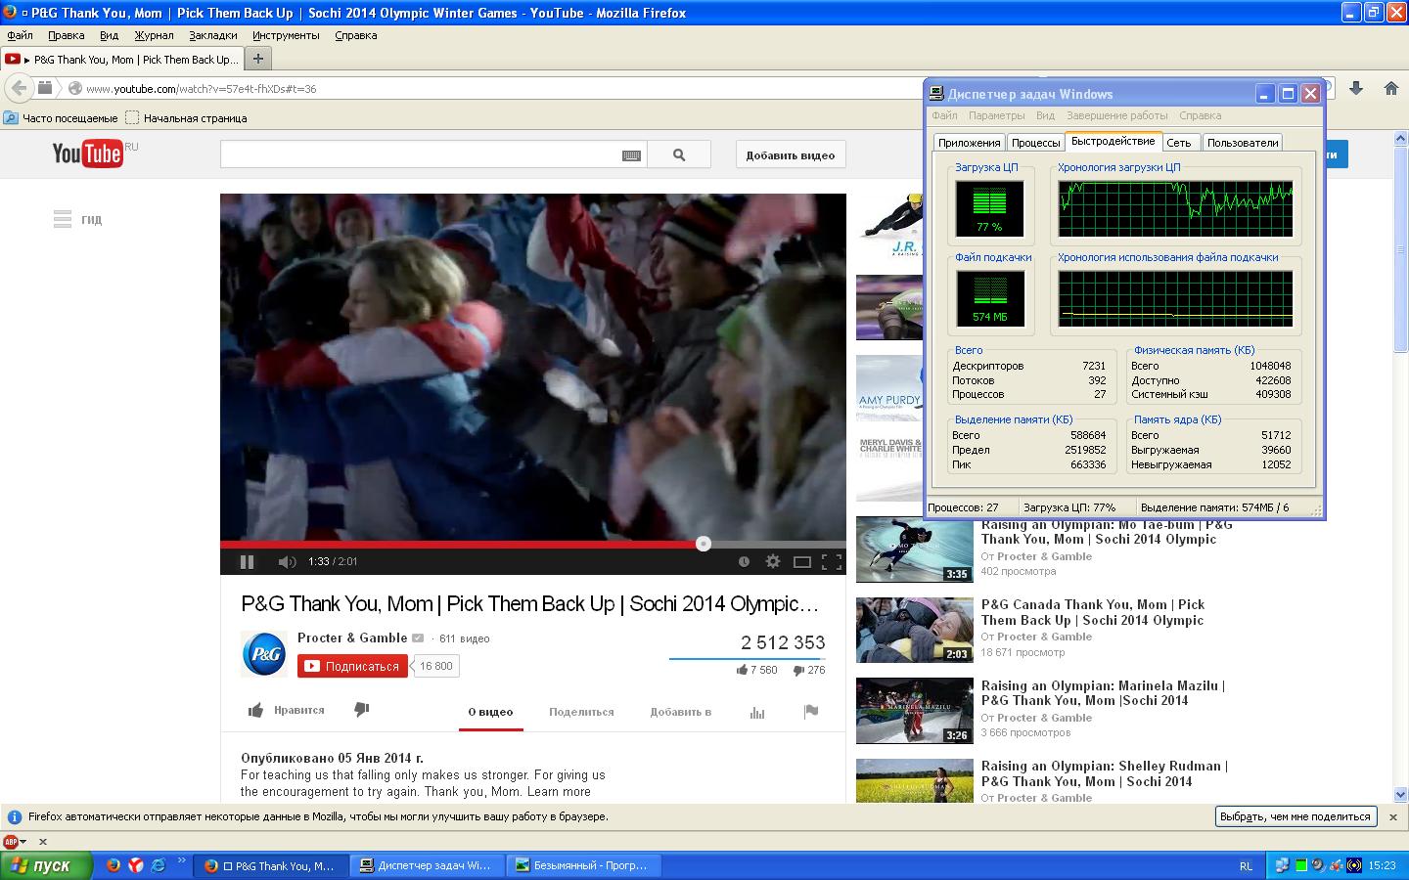Image resolution: width=1409 pixels, height=880 pixels.
Task: Toggle theater mode on the player
Action: pos(802,561)
